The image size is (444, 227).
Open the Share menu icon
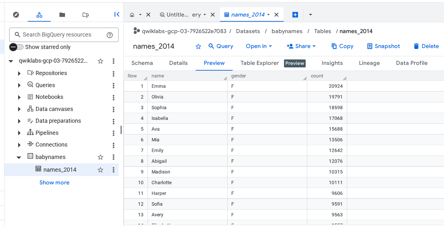pyautogui.click(x=290, y=46)
